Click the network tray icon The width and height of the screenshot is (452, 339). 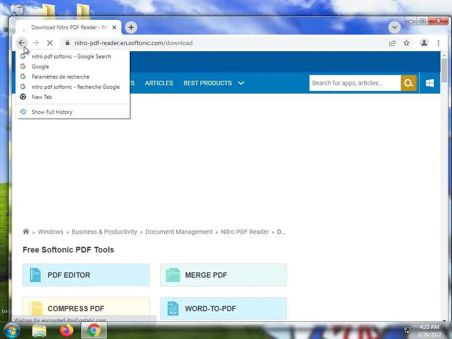407,330
